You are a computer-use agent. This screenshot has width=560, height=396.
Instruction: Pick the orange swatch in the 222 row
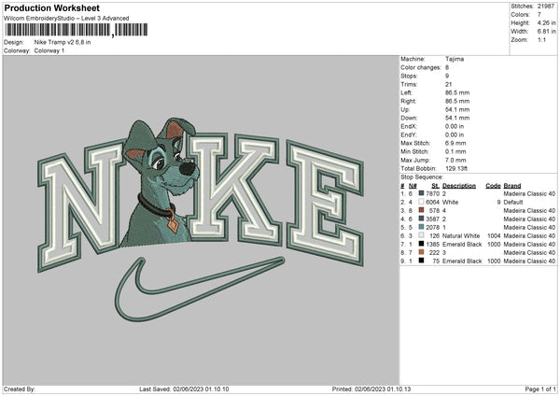coord(421,252)
